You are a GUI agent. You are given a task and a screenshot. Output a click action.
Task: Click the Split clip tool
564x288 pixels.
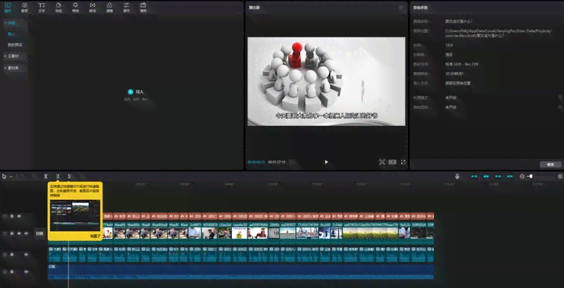point(45,177)
